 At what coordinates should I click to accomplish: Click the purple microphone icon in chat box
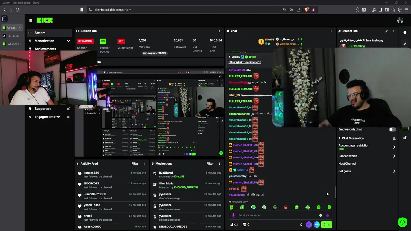[233, 215]
